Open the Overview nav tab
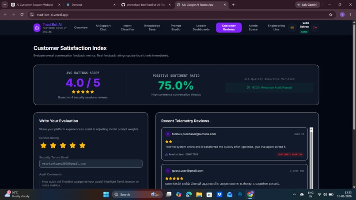Viewport: 356px width, 200px height. (81, 27)
